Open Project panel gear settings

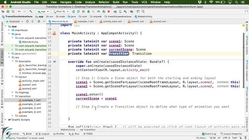[39, 21]
